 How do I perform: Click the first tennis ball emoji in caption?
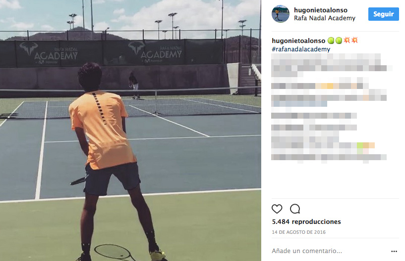(x=331, y=41)
